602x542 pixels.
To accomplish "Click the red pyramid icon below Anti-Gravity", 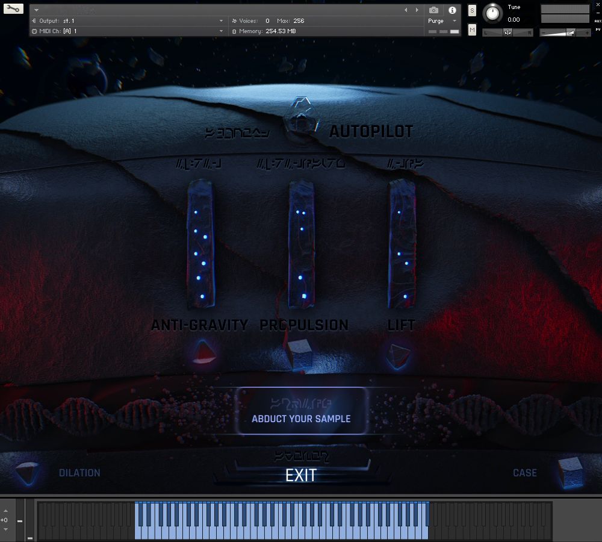I will point(203,351).
